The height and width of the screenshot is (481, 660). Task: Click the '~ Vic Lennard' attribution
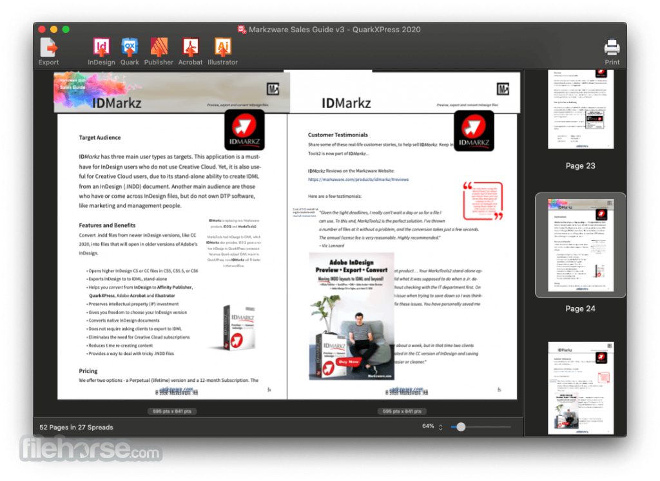332,246
